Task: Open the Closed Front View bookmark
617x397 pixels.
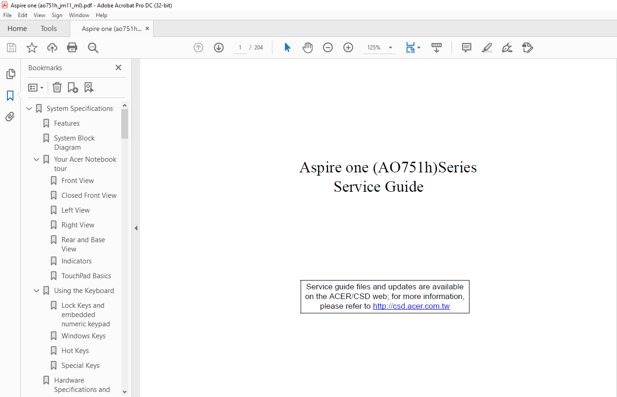Action: tap(89, 195)
